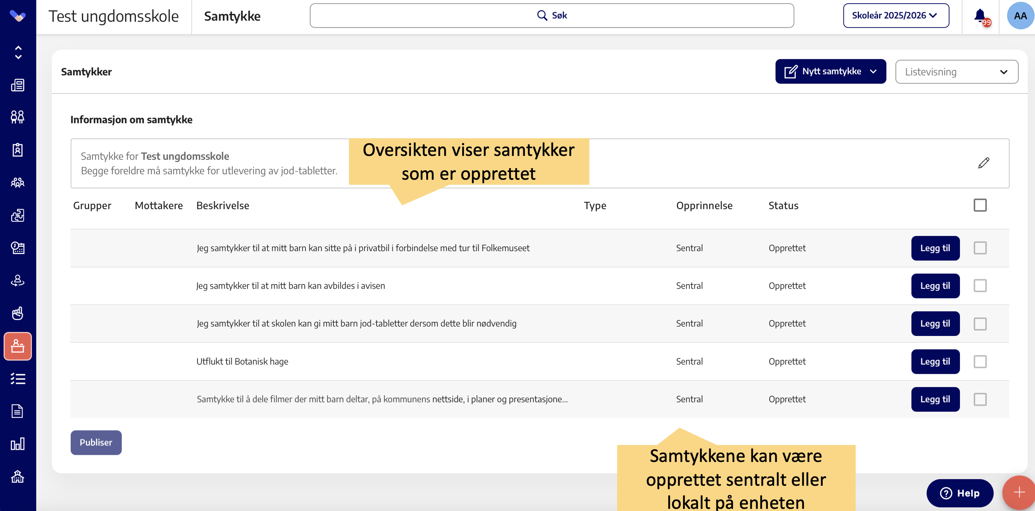Click the 'Test ungdomsskole' school name in header
1035x511 pixels.
[114, 17]
